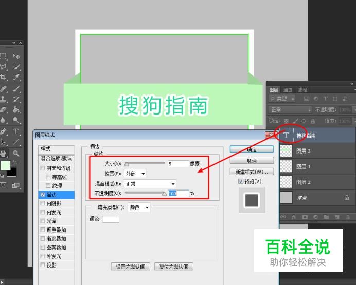Image resolution: width=356 pixels, height=285 pixels.
Task: Click the 设置为默认值 button
Action: pyautogui.click(x=130, y=267)
